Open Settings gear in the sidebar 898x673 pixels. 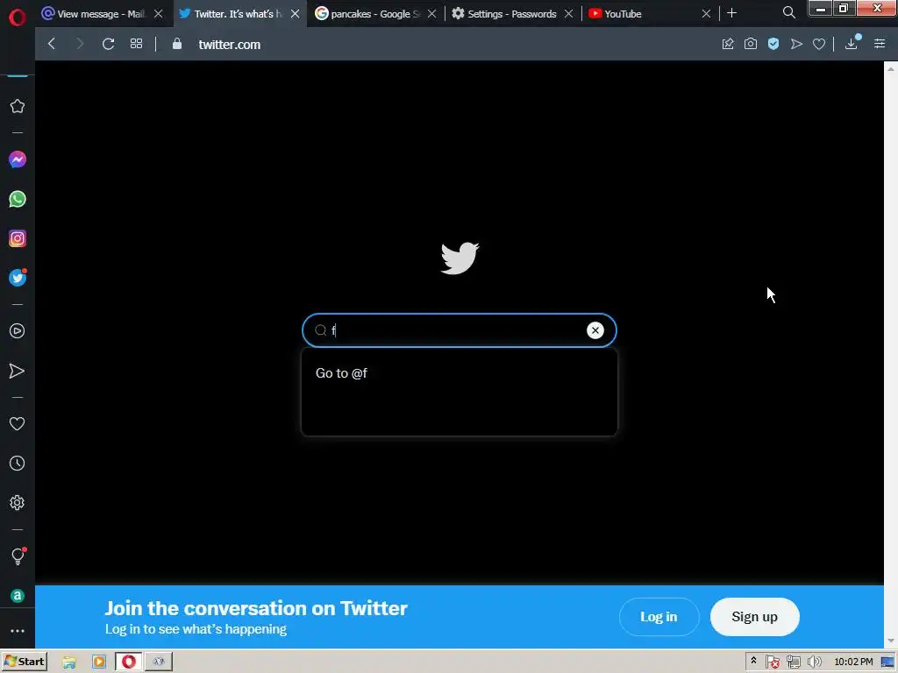(18, 502)
